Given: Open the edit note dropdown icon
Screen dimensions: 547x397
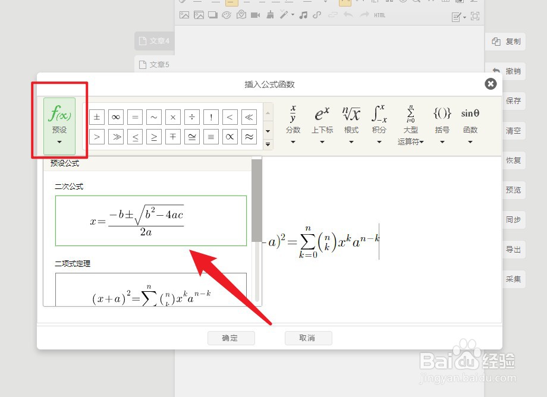Looking at the screenshot, I should [x=459, y=17].
